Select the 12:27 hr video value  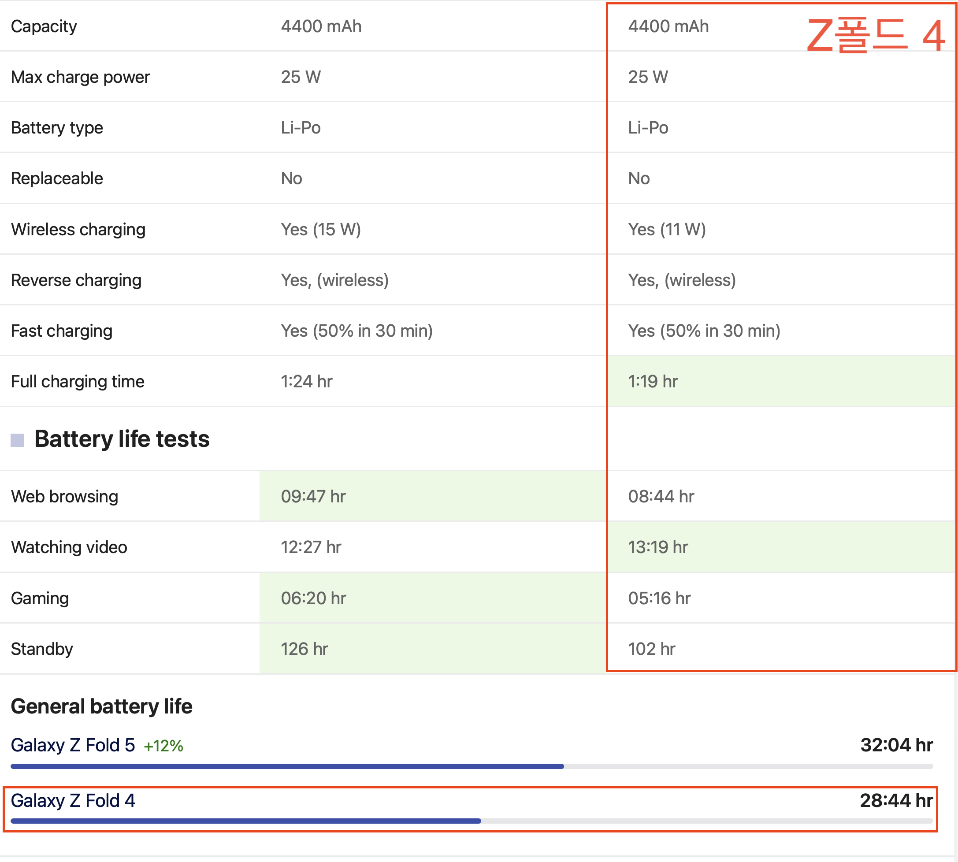(x=311, y=547)
